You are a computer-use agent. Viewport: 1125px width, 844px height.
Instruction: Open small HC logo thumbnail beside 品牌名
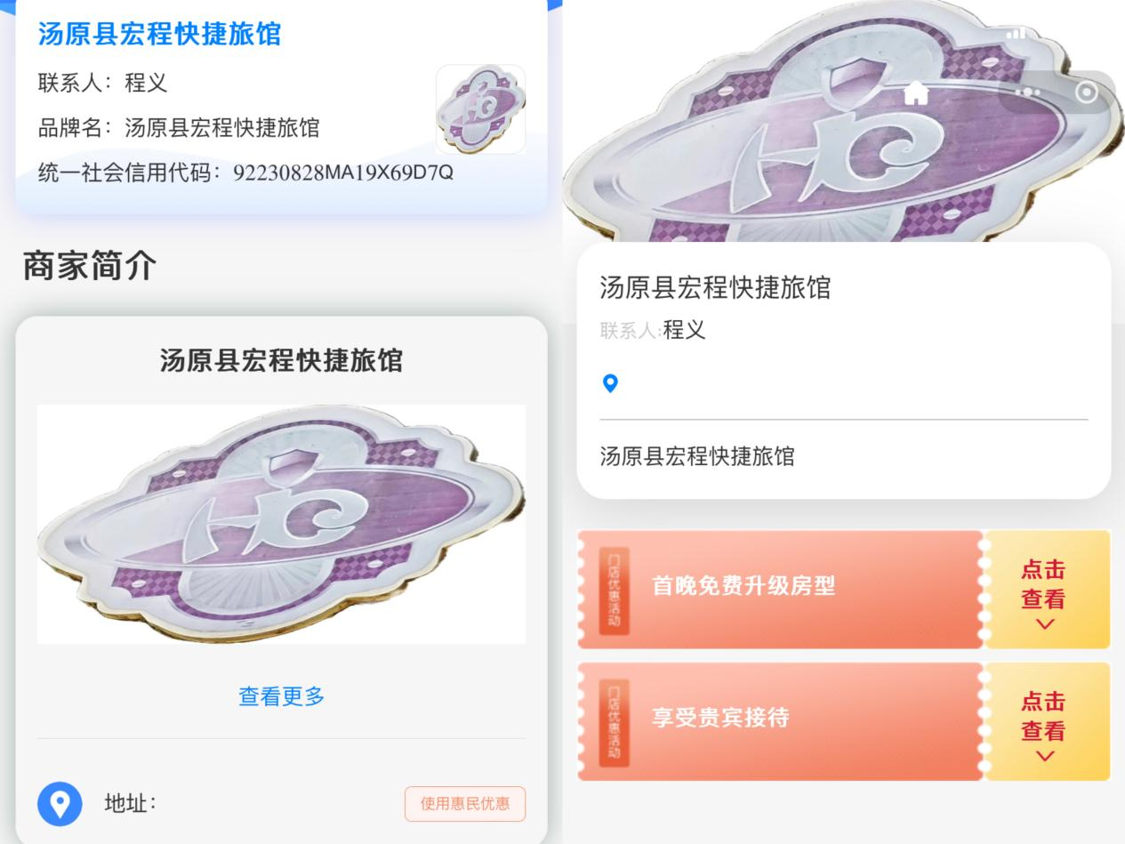pyautogui.click(x=480, y=109)
